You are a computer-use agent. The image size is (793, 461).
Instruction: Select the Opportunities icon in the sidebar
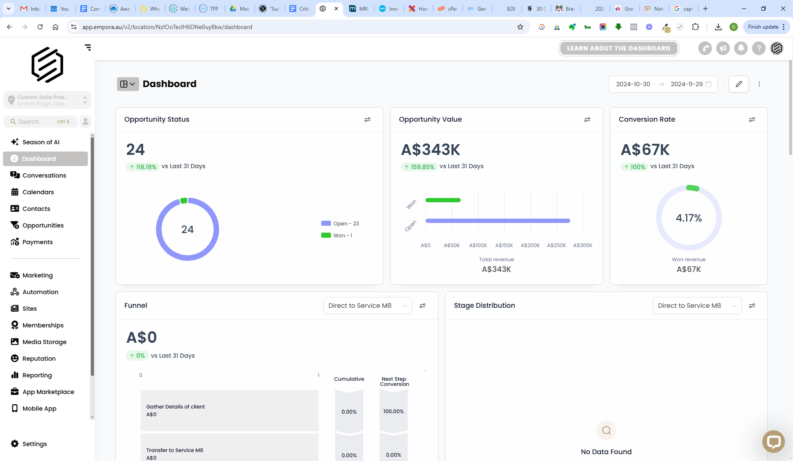tap(15, 225)
